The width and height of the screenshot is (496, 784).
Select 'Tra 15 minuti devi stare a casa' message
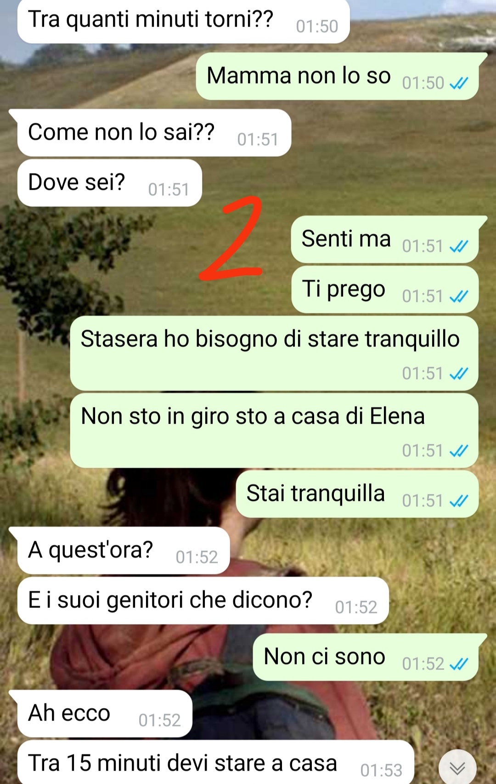pyautogui.click(x=216, y=762)
